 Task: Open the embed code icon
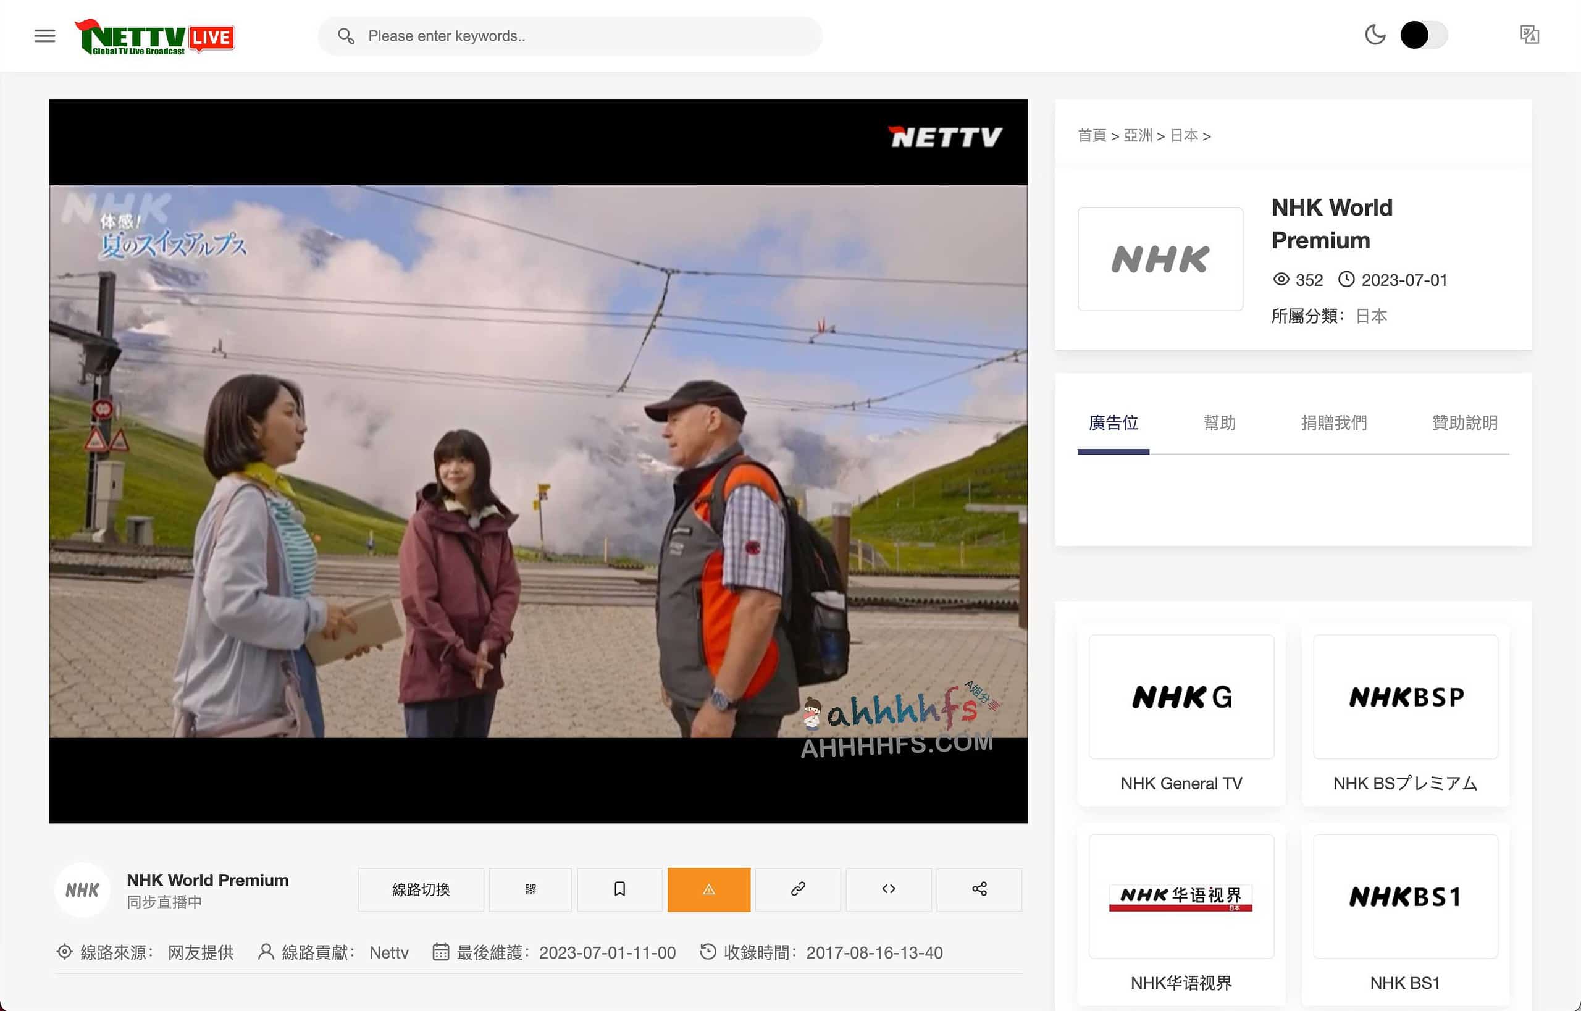coord(888,889)
